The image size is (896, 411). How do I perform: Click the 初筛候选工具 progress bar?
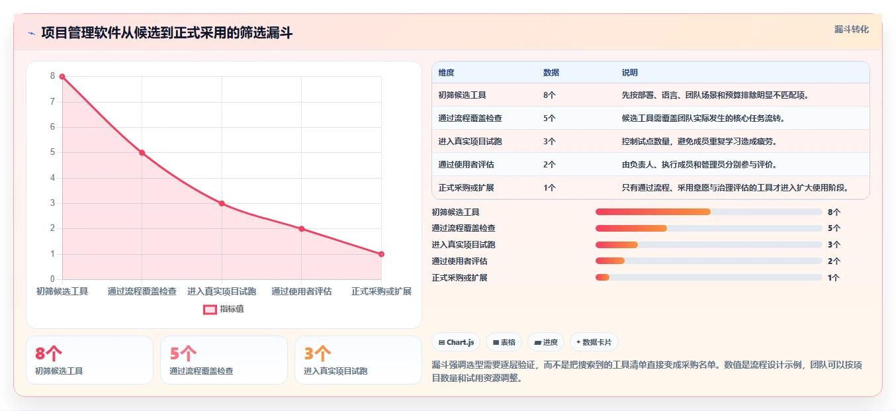click(x=709, y=212)
